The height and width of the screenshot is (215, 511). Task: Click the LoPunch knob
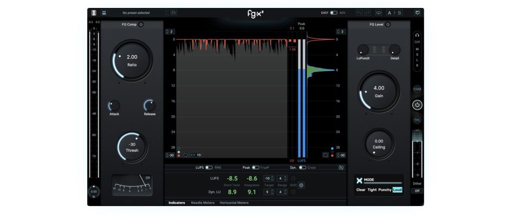coord(363,50)
